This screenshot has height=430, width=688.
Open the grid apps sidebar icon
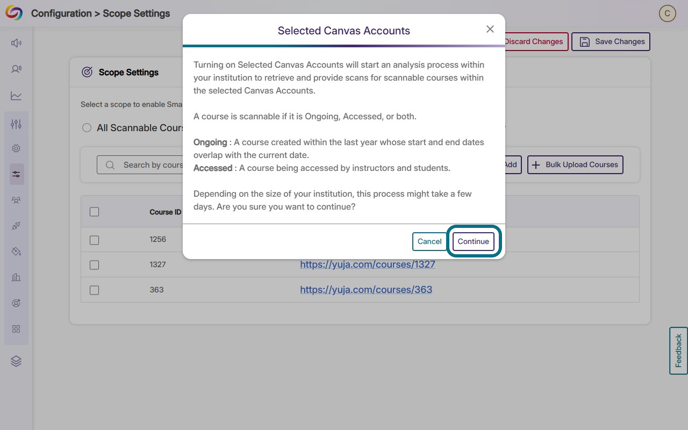(16, 329)
